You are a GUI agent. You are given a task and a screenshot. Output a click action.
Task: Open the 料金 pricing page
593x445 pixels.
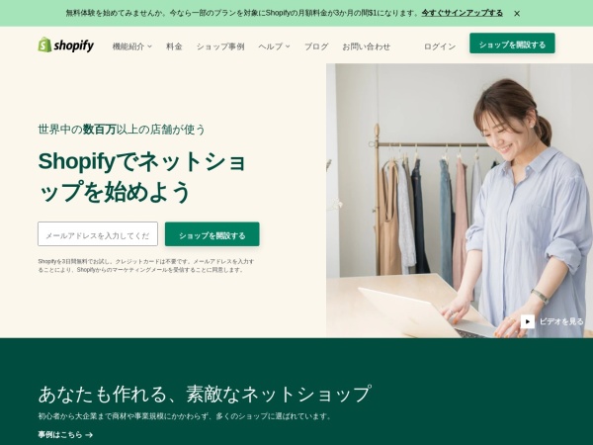click(x=174, y=46)
